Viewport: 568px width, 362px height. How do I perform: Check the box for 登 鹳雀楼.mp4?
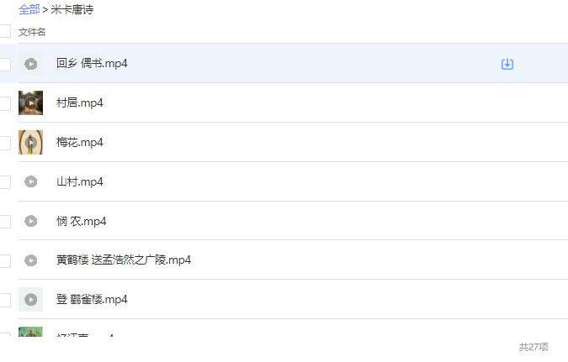[4, 300]
